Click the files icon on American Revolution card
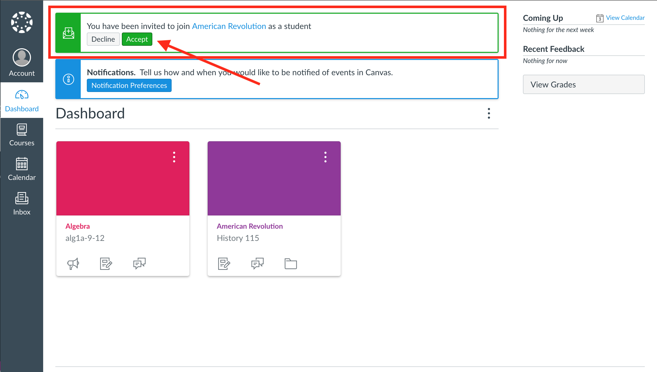 (291, 264)
